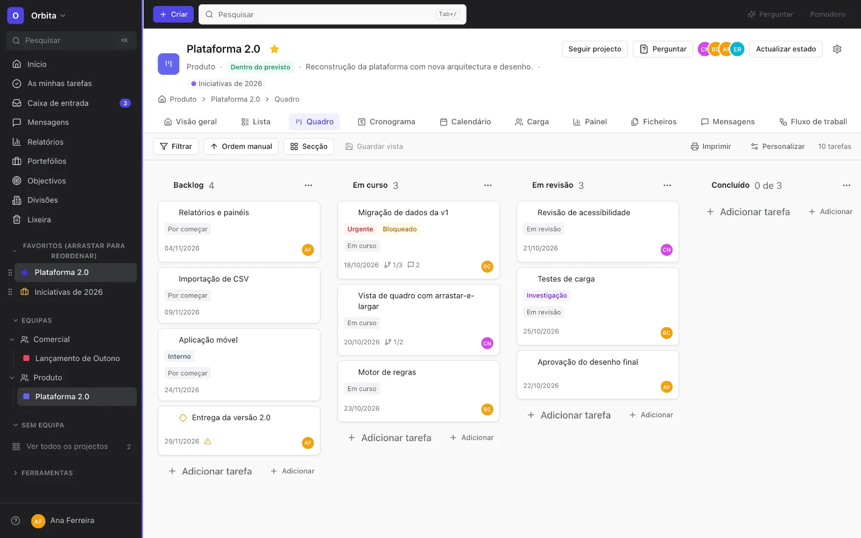
Task: Click the CN avatar on Revisão de acessibilidade
Action: click(667, 250)
